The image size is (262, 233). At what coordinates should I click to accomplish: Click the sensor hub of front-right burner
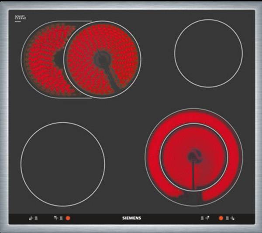(194, 155)
